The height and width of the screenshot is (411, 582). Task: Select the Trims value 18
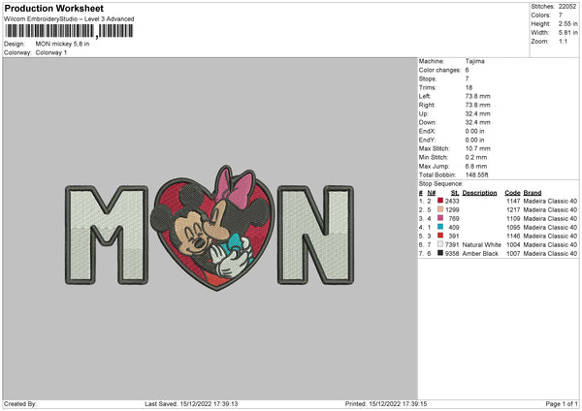[469, 87]
